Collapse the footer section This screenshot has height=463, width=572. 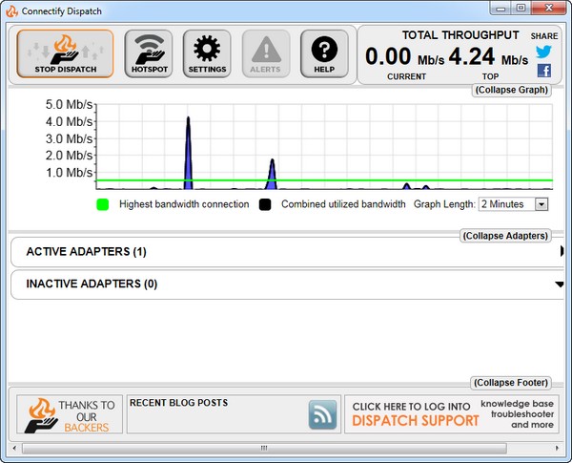coord(511,382)
